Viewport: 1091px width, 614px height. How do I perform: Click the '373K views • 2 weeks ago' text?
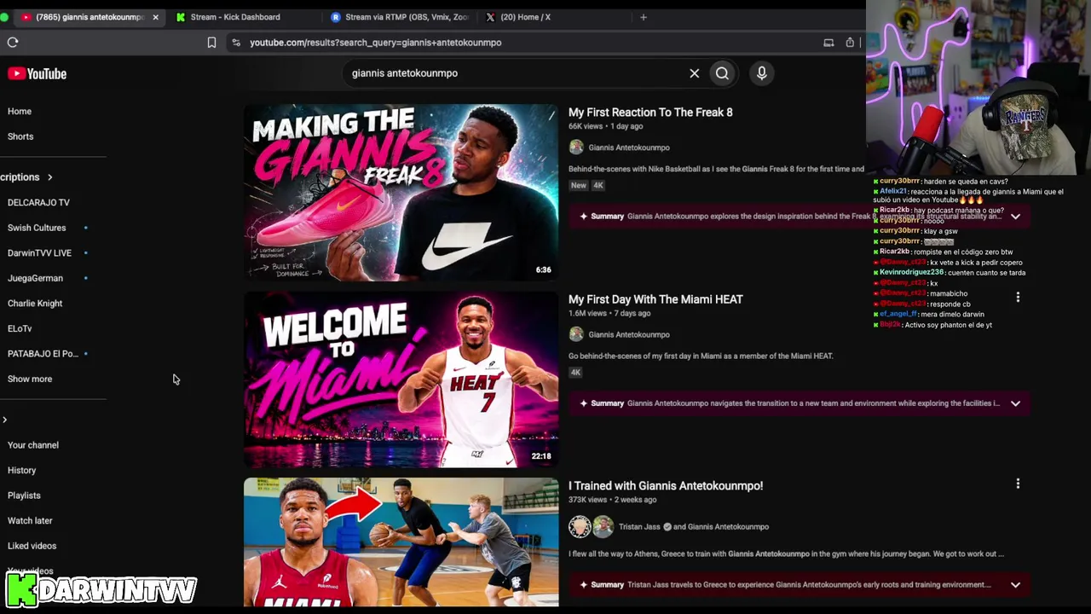click(612, 500)
